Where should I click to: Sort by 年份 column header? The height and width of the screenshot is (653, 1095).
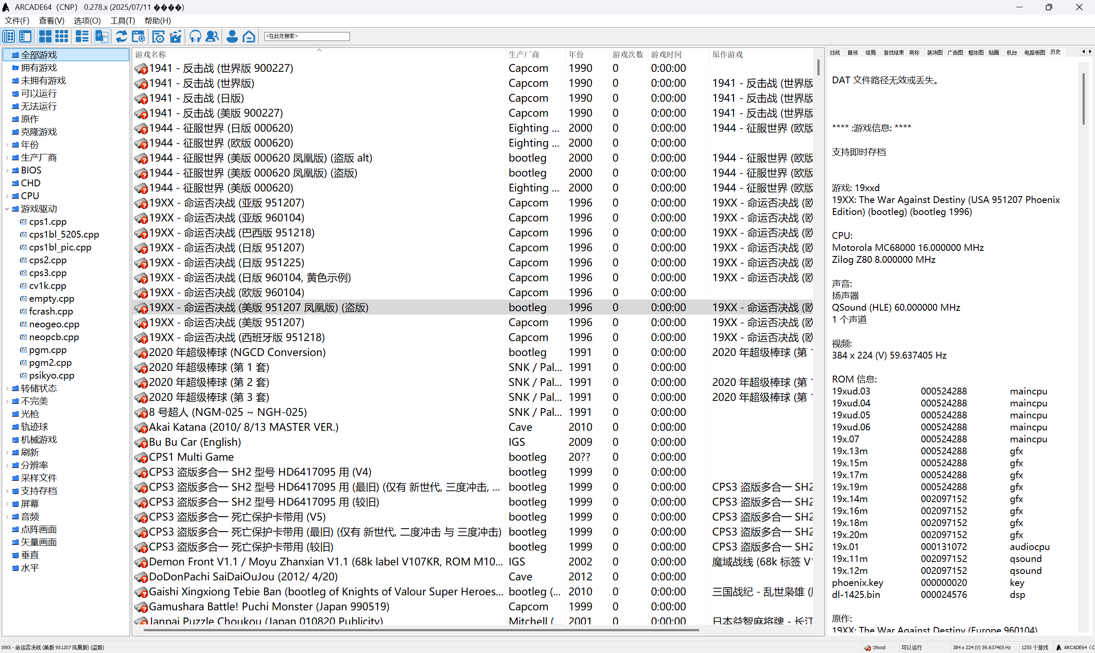tap(587, 55)
